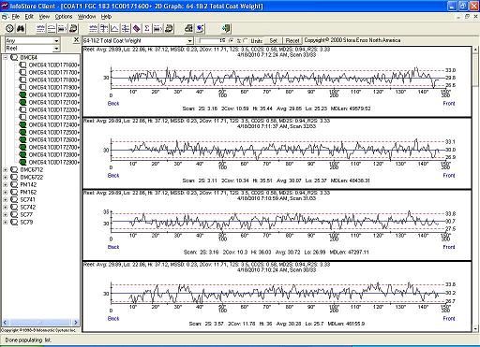
Task: Open the binoculars search tool
Action: coord(21,29)
